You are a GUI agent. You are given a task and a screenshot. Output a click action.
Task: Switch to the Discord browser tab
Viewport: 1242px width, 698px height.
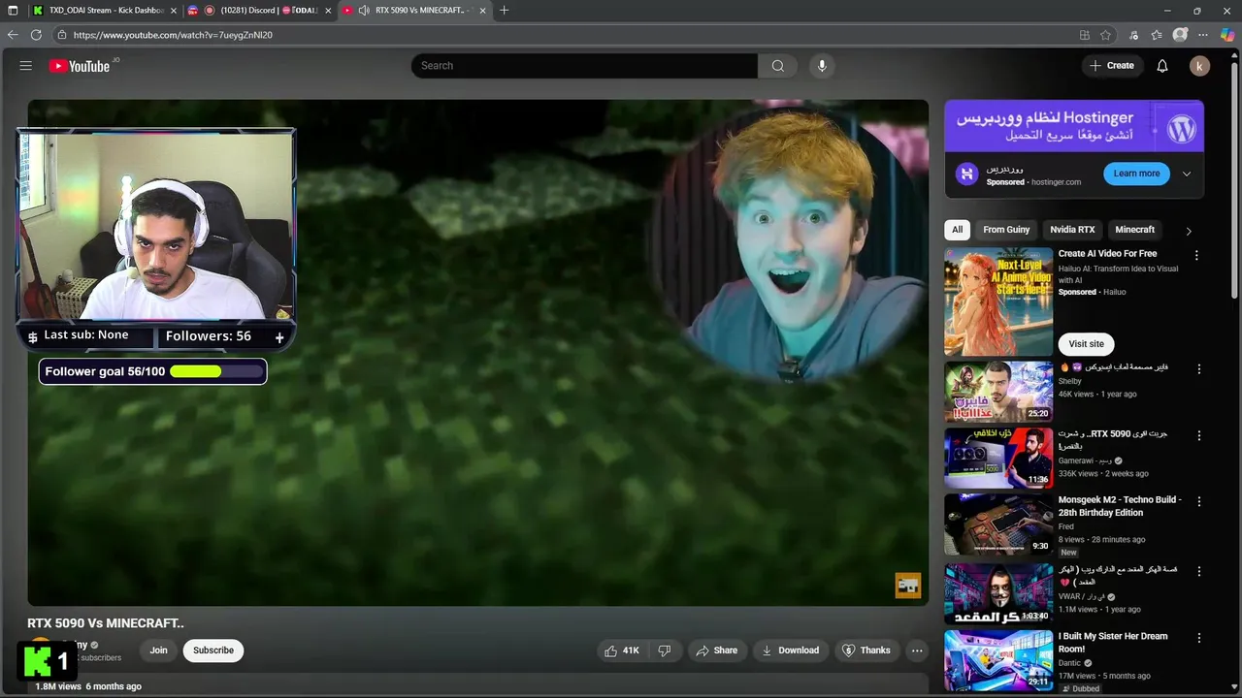258,11
